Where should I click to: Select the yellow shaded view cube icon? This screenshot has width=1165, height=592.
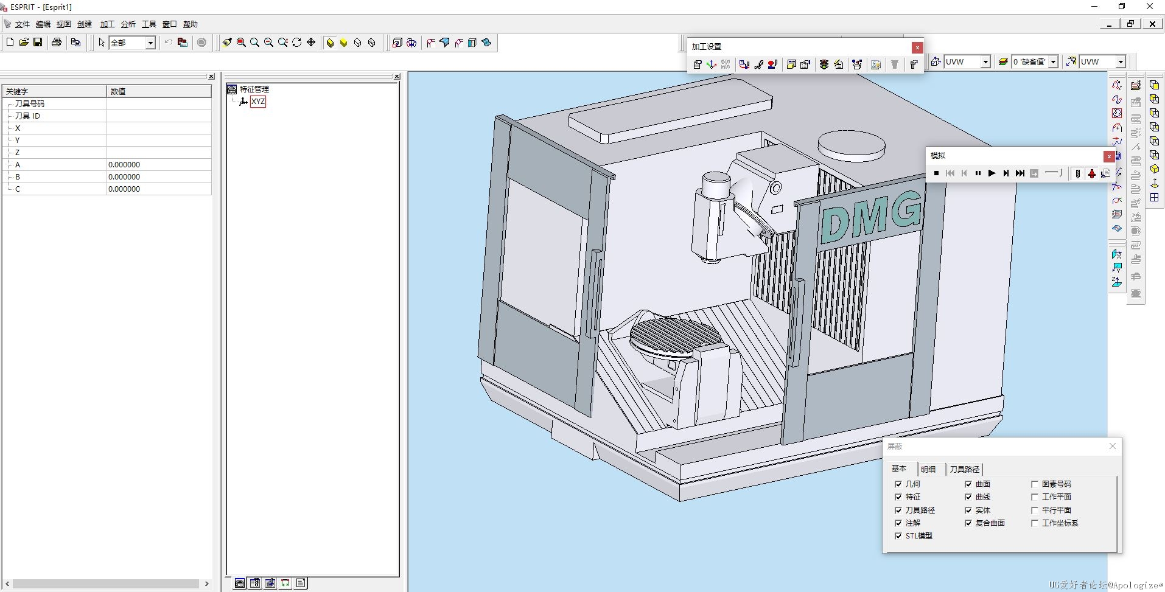pyautogui.click(x=330, y=43)
